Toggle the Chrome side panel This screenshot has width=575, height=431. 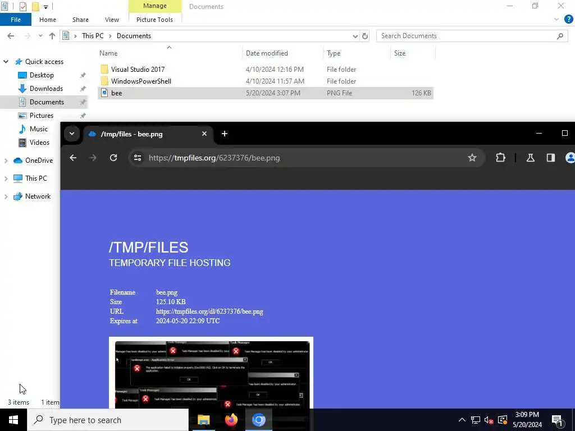550,158
